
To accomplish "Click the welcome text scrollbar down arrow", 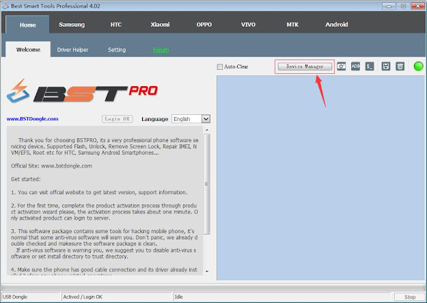I will click(x=207, y=272).
